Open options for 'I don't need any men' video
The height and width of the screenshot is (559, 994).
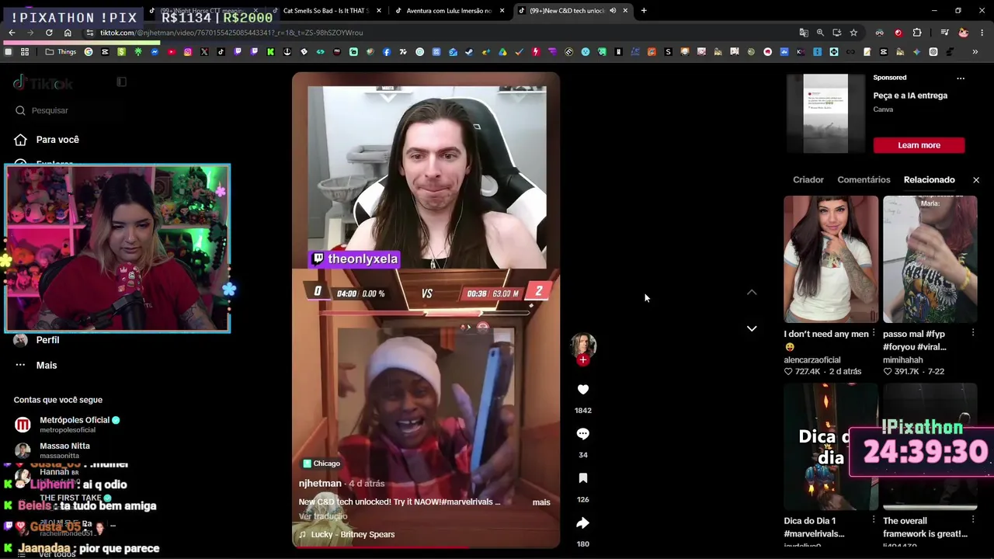click(x=874, y=333)
